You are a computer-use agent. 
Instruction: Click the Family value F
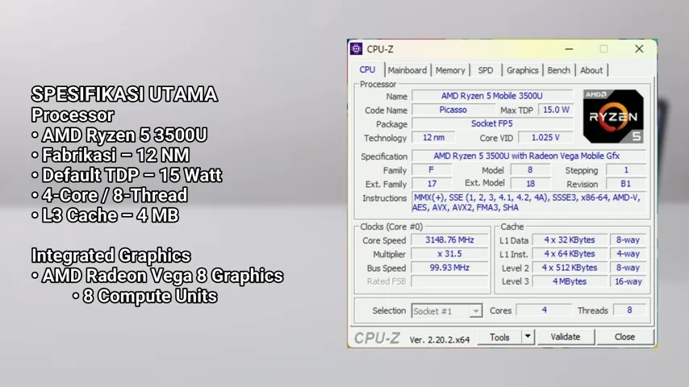click(x=432, y=170)
